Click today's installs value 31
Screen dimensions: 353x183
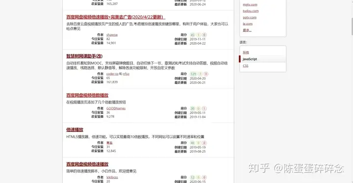(108, 147)
